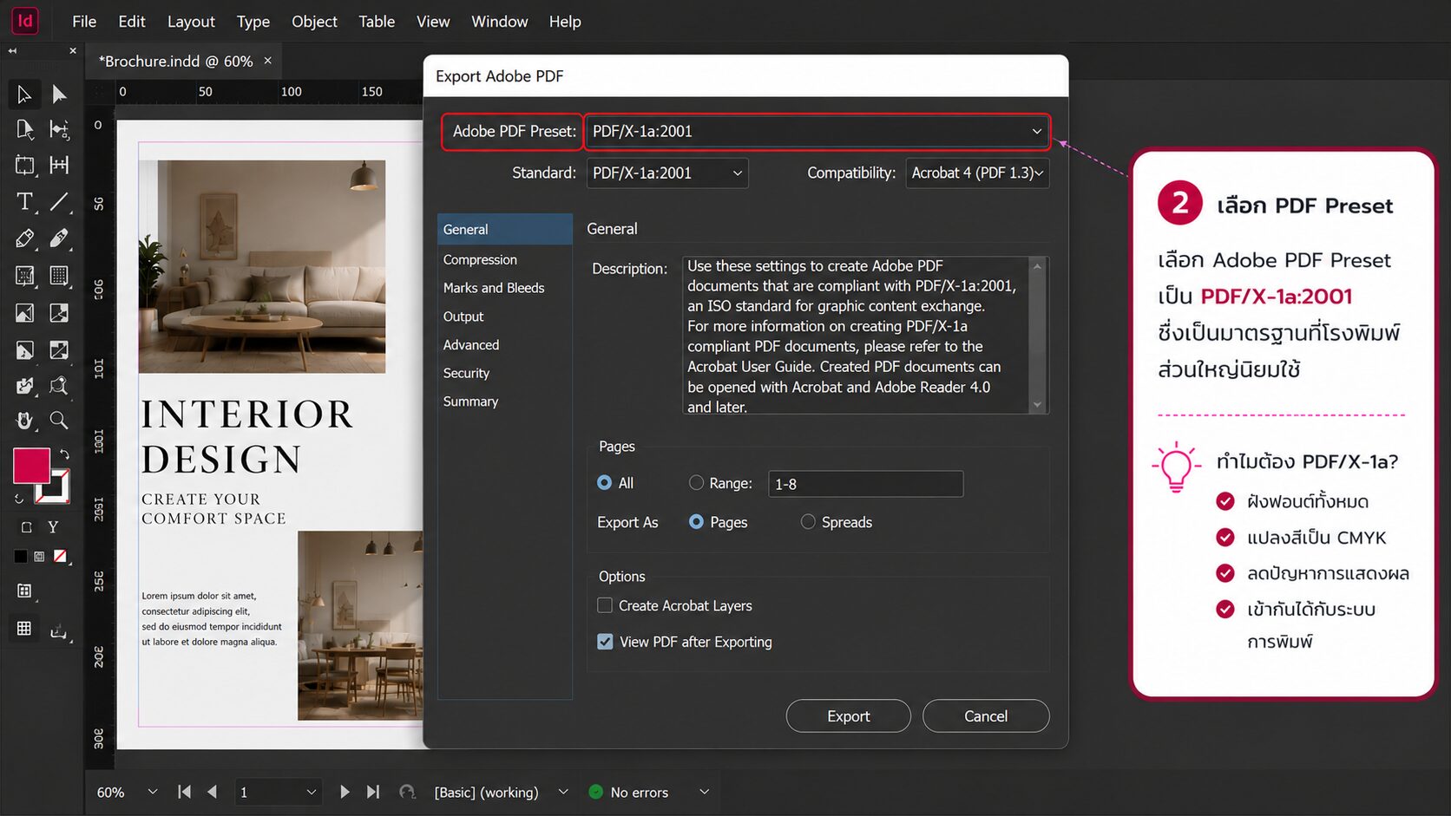Click formatting affects text Y icon
The width and height of the screenshot is (1451, 816).
click(53, 527)
